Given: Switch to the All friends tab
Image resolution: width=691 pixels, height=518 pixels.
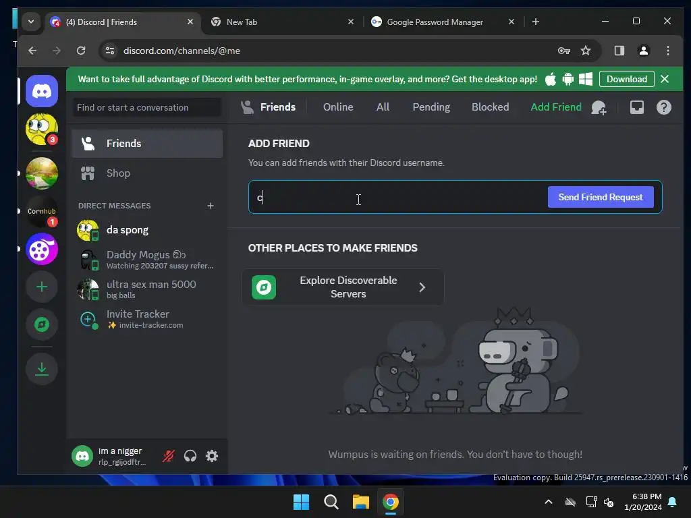Looking at the screenshot, I should click(x=383, y=107).
